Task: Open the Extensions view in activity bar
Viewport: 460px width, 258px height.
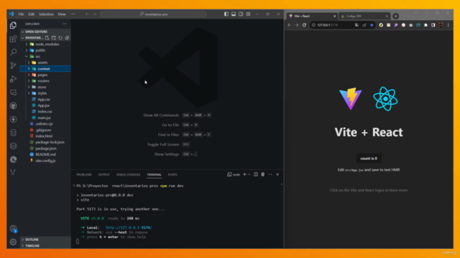Action: coord(13,39)
